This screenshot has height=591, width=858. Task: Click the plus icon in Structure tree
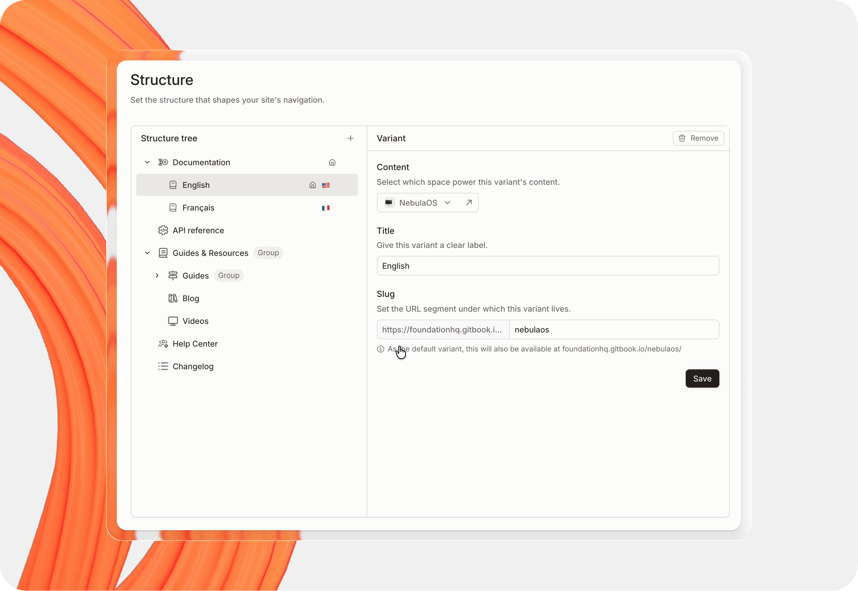(350, 138)
